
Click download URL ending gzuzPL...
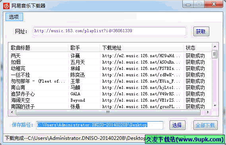point(141,106)
